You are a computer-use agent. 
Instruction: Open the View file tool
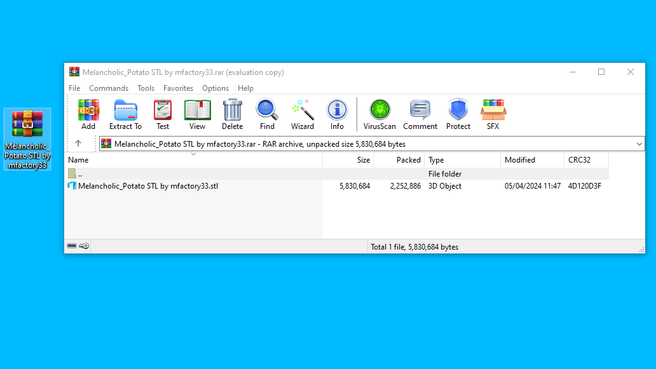click(x=198, y=114)
